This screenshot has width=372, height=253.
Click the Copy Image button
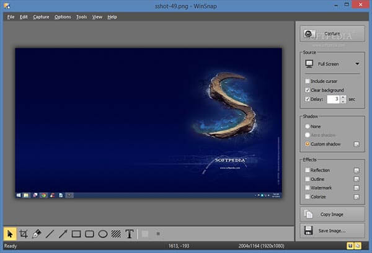(x=332, y=215)
